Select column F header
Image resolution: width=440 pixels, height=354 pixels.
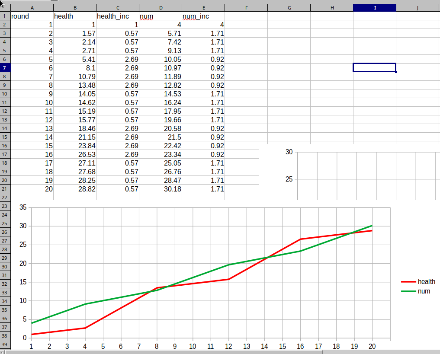[x=246, y=8]
